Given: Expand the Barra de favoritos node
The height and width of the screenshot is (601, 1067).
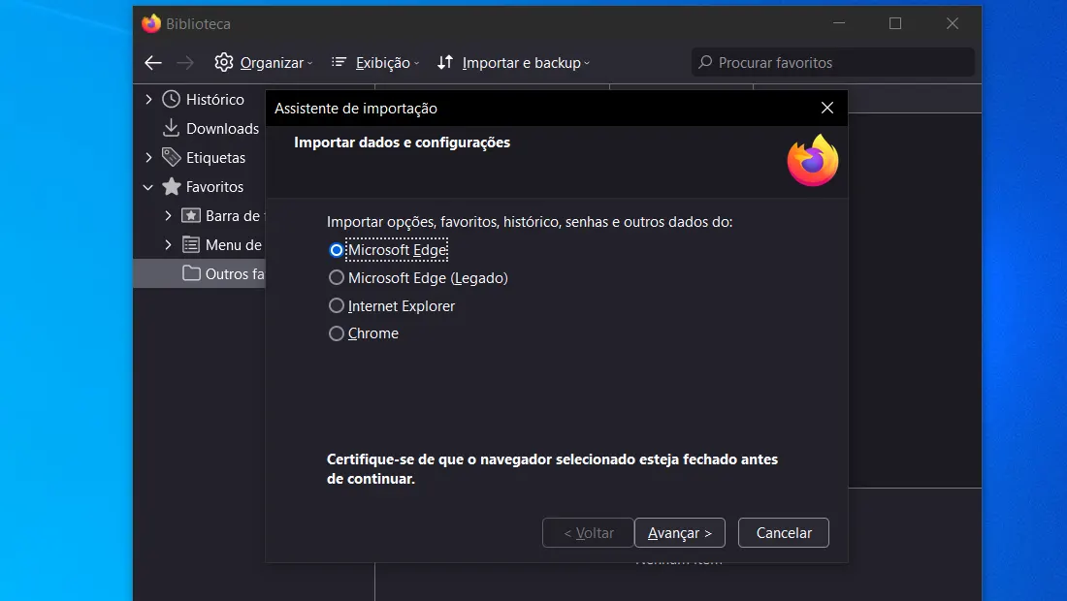Looking at the screenshot, I should coord(168,215).
